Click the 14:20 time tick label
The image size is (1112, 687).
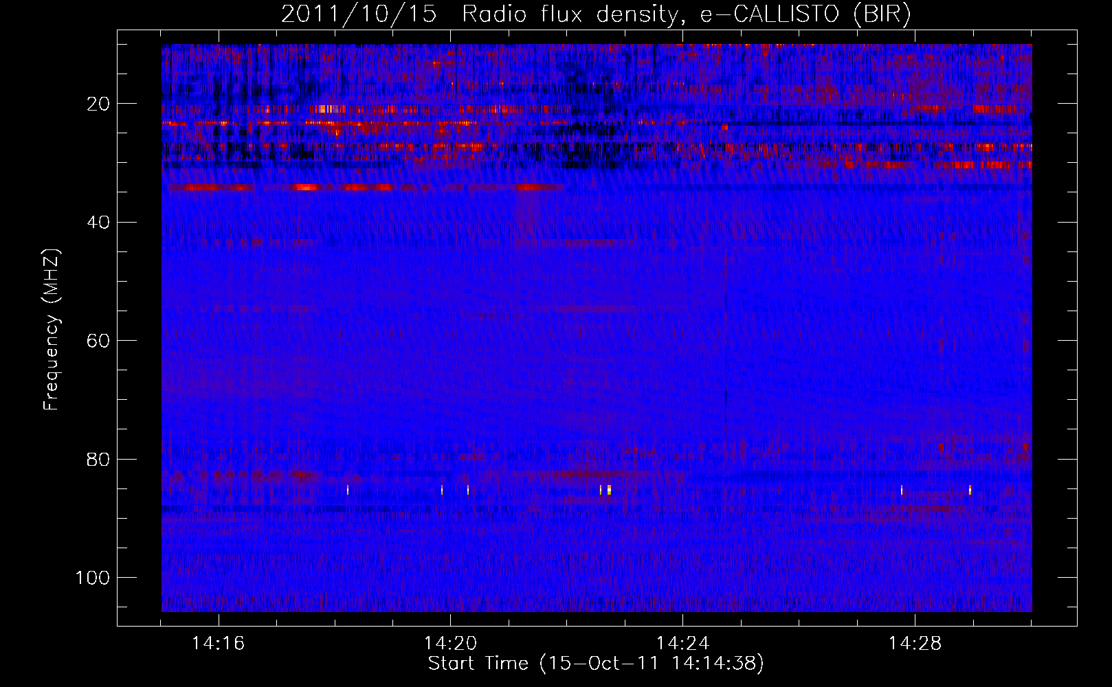click(x=450, y=644)
